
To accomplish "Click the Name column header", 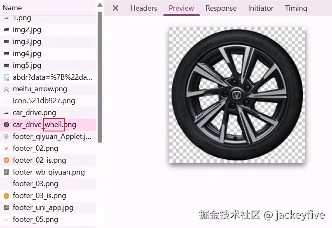I will coord(12,8).
